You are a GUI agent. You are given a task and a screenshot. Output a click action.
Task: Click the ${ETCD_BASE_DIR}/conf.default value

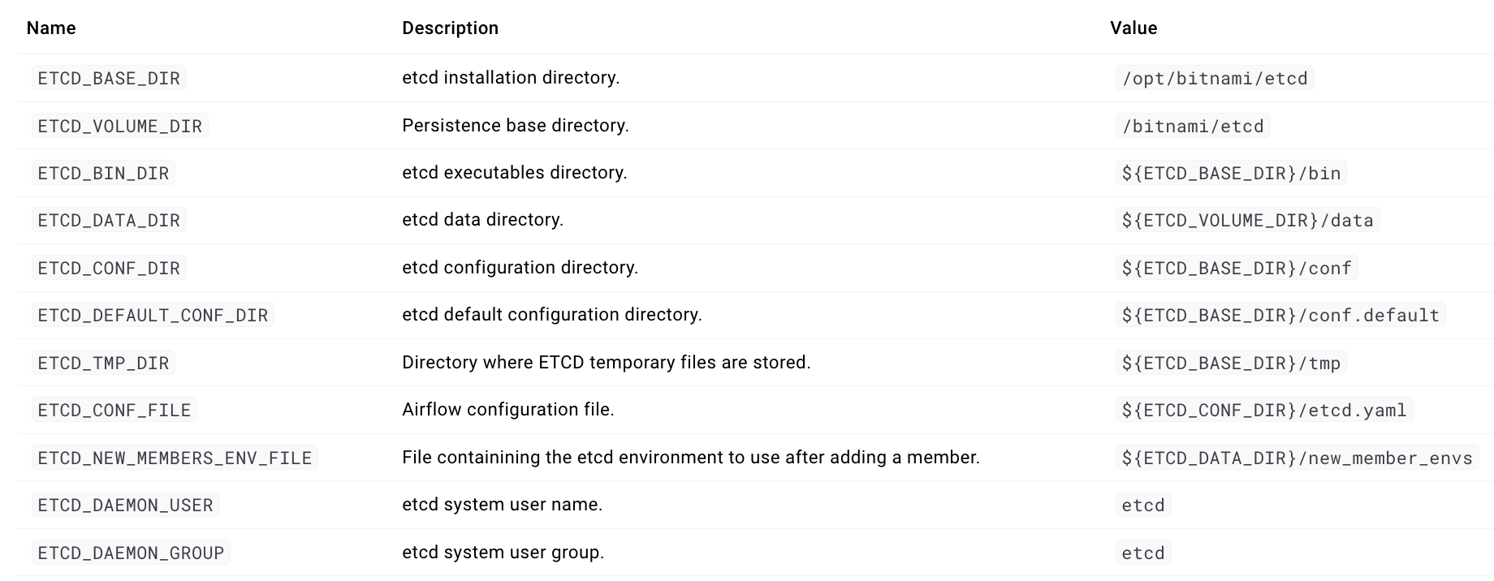tap(1280, 316)
